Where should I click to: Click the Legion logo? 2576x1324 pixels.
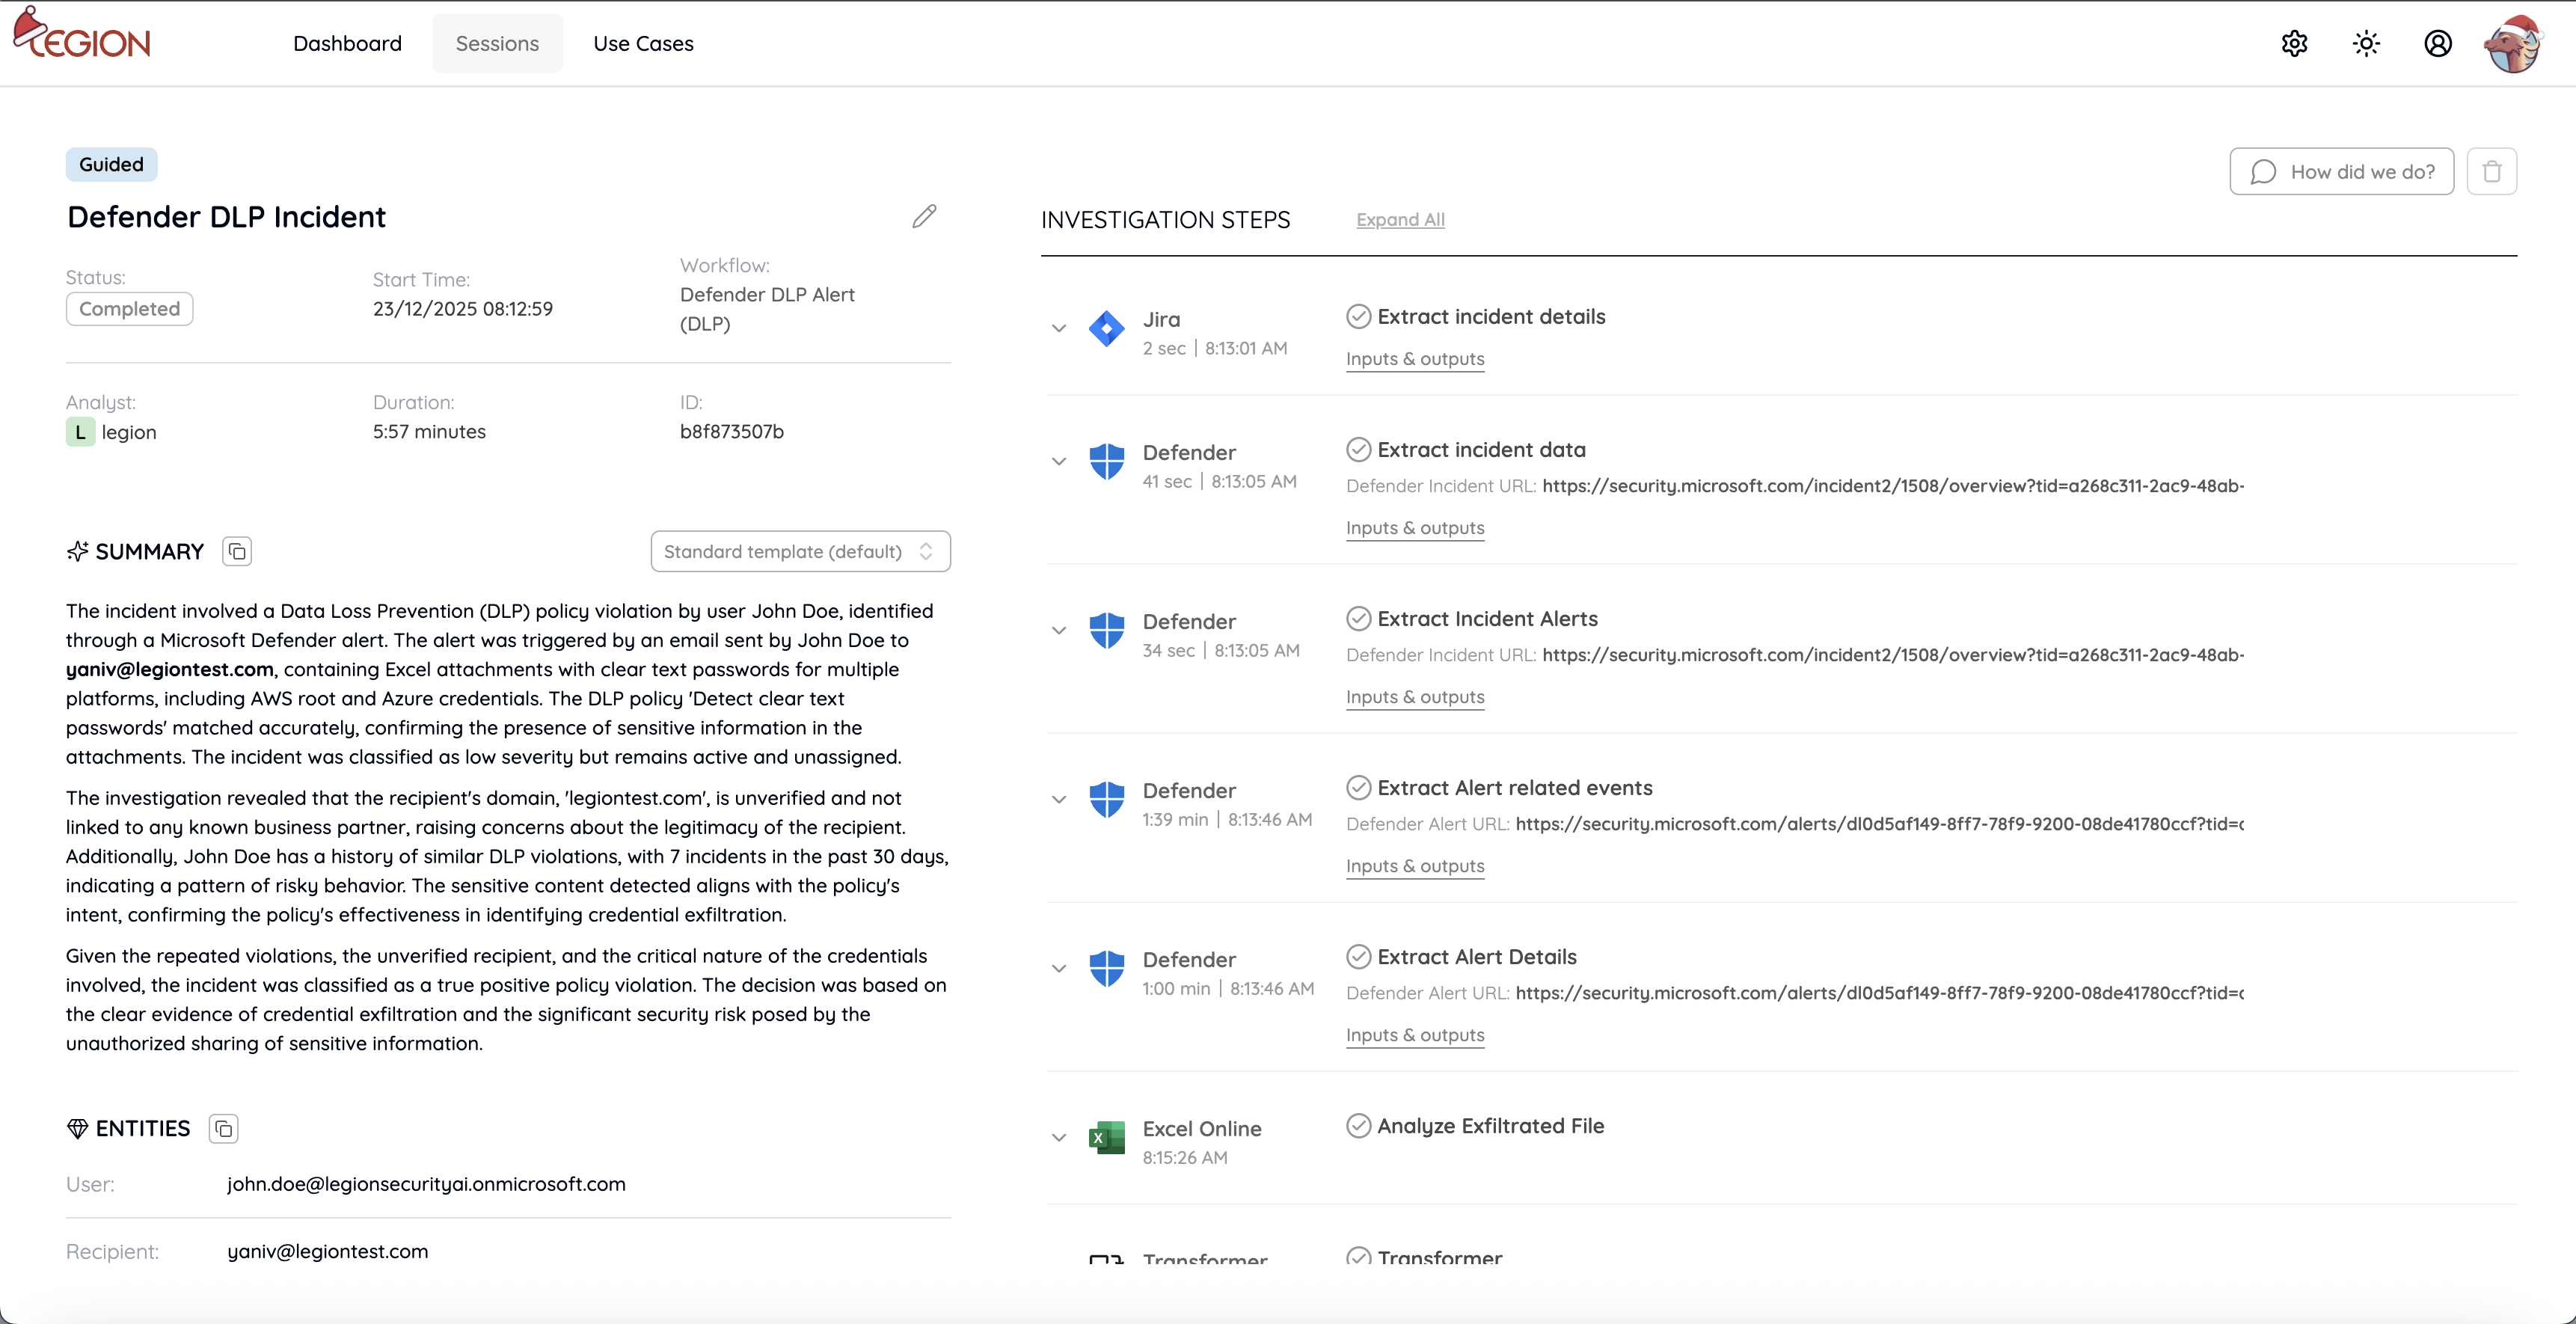click(x=82, y=38)
